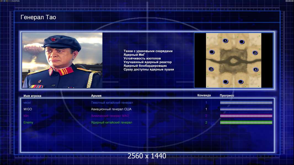Click the 'Генерал Тао' title
294x165 pixels.
38,17
